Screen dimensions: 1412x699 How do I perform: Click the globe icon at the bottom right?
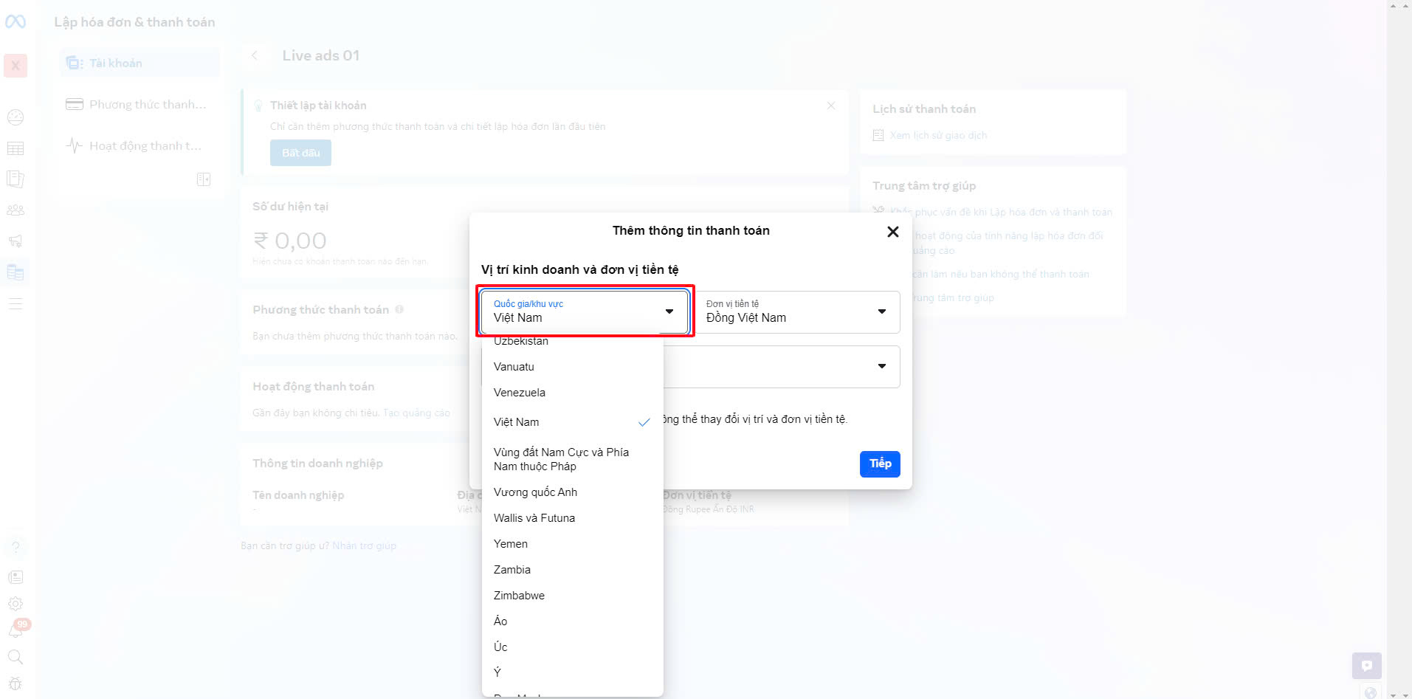[x=1371, y=692]
